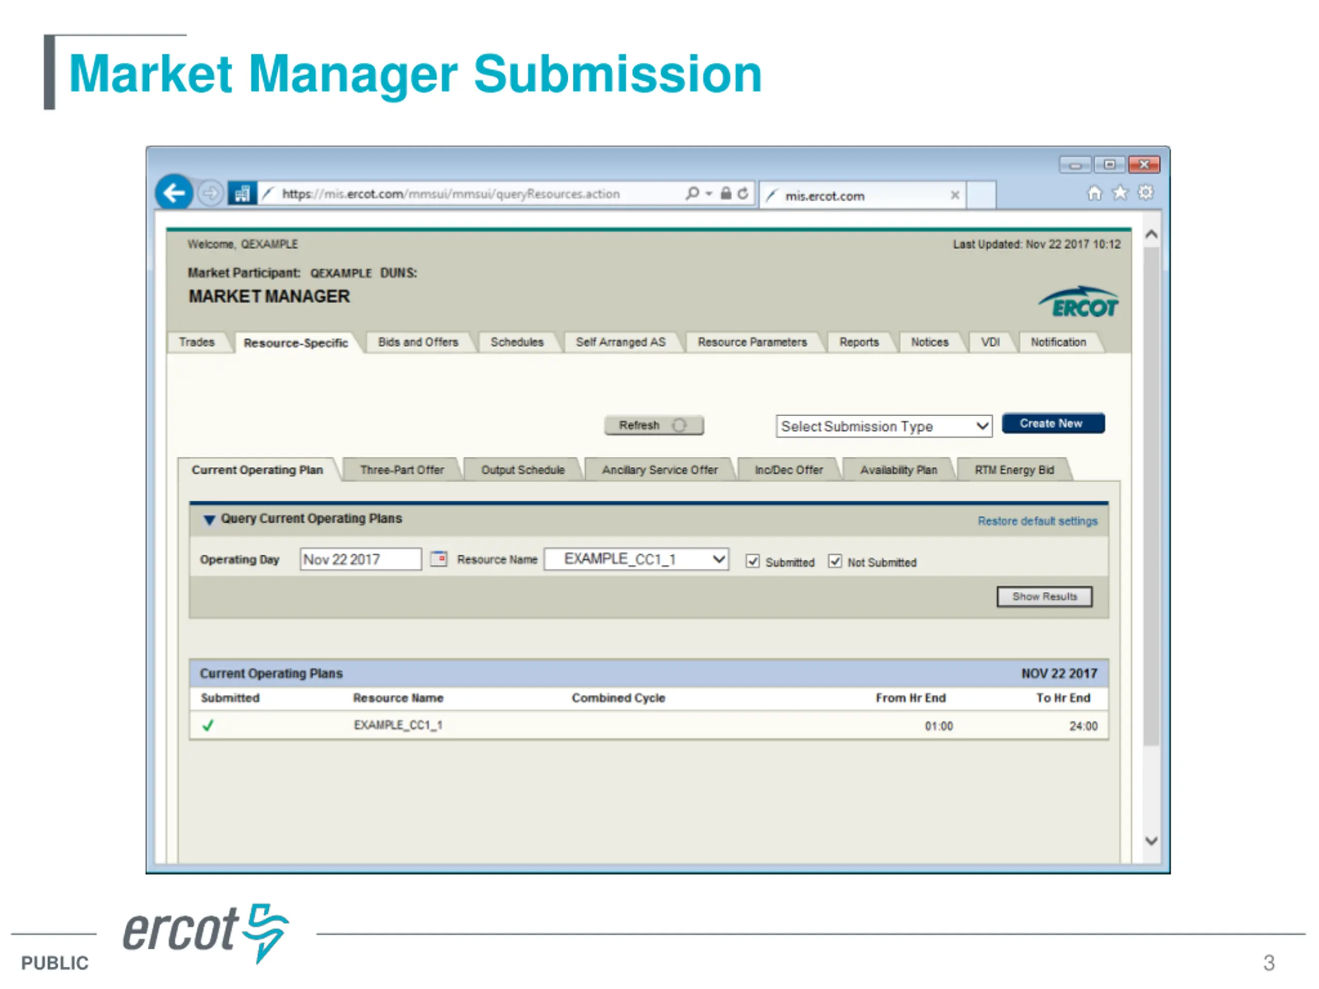Viewport: 1319px width, 989px height.
Task: Open the Resource Parameters tab
Action: coord(753,342)
